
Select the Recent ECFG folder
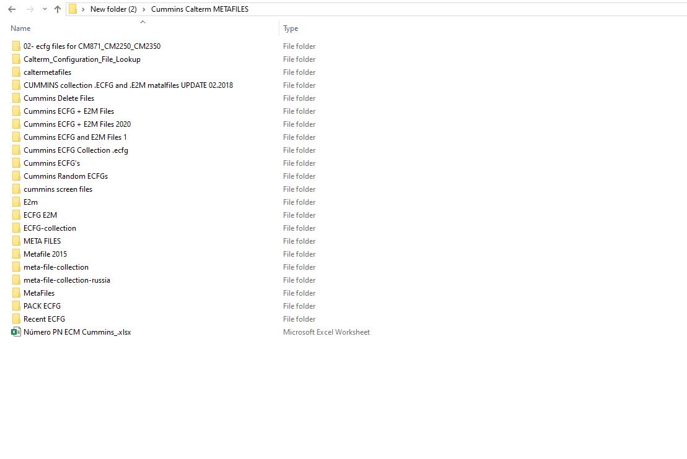44,319
